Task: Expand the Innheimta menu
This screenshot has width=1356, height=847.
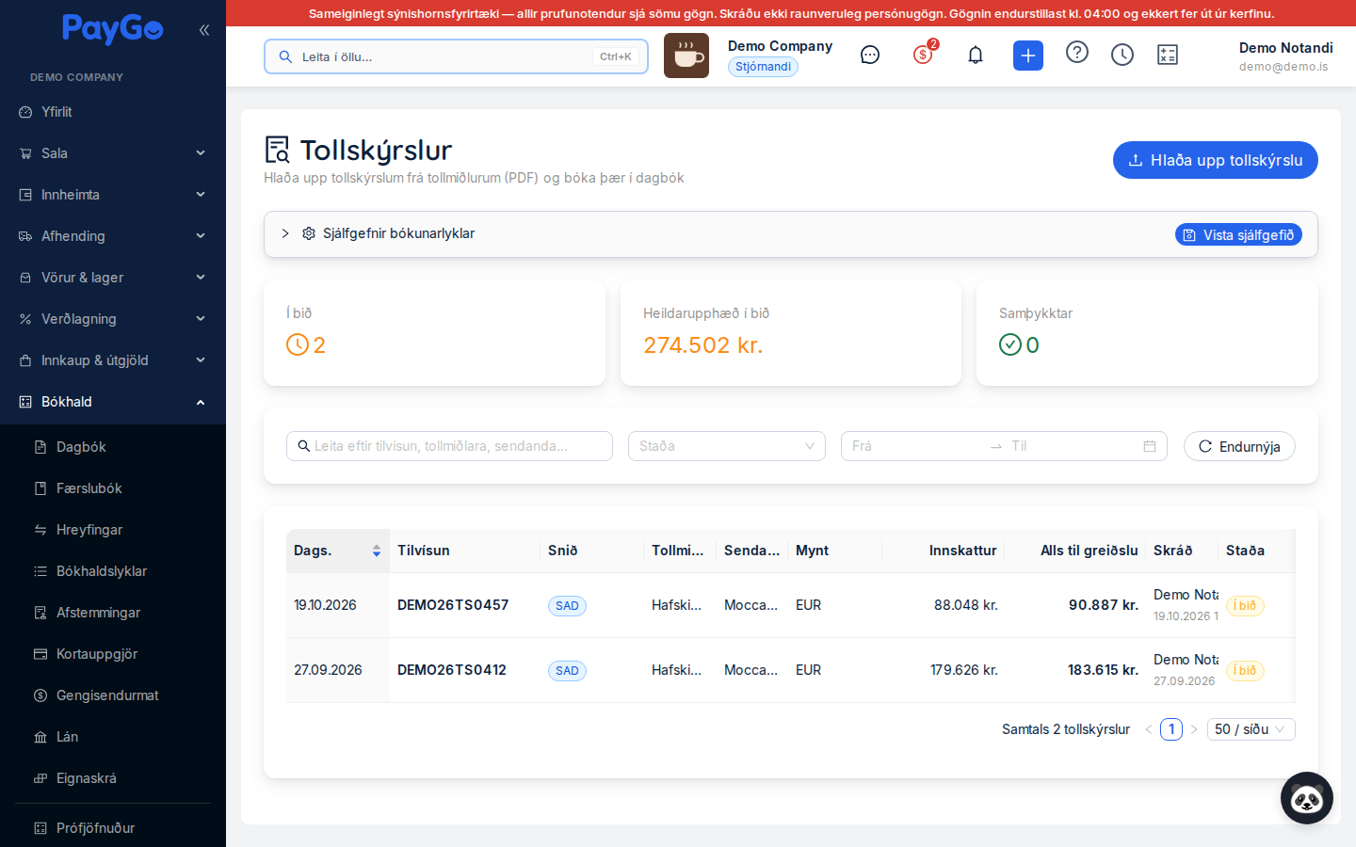Action: pos(113,195)
